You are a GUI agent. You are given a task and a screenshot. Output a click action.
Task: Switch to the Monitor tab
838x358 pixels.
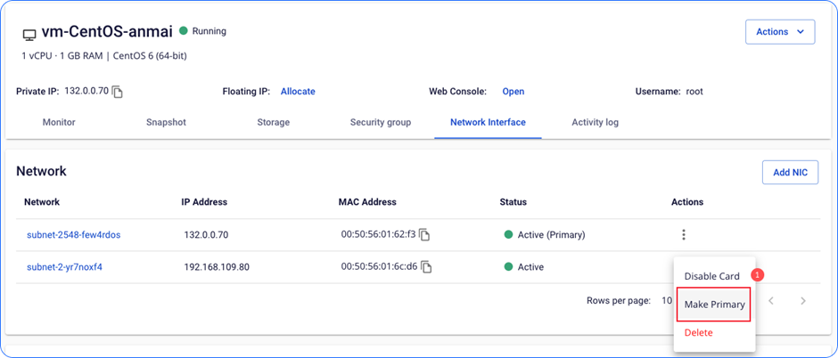click(x=59, y=122)
